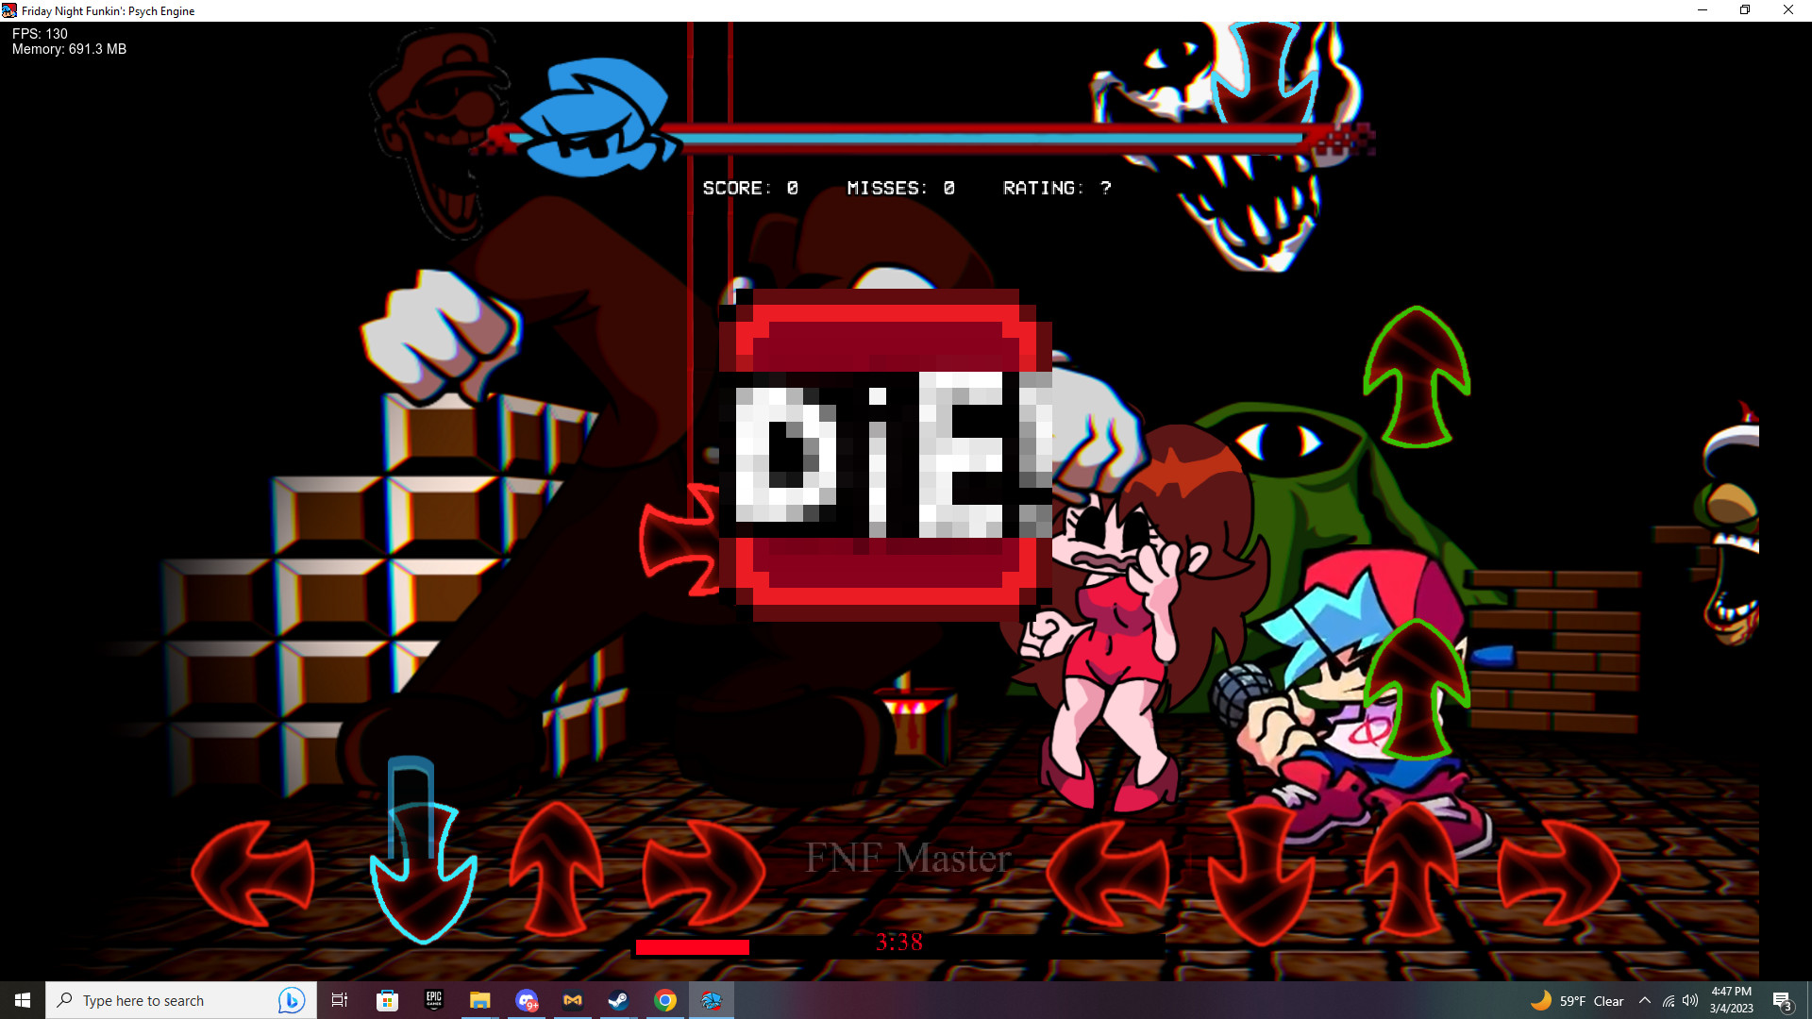Open Google Chrome from the taskbar
The image size is (1812, 1019).
click(665, 1000)
